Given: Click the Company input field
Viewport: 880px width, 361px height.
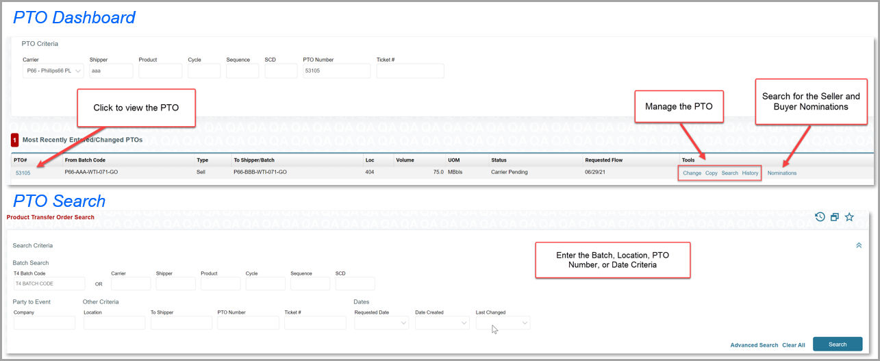Looking at the screenshot, I should coord(45,323).
